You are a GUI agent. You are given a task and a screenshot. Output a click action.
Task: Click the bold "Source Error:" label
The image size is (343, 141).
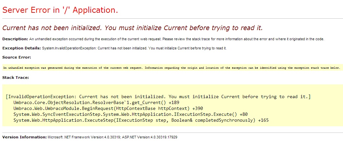click(16, 57)
